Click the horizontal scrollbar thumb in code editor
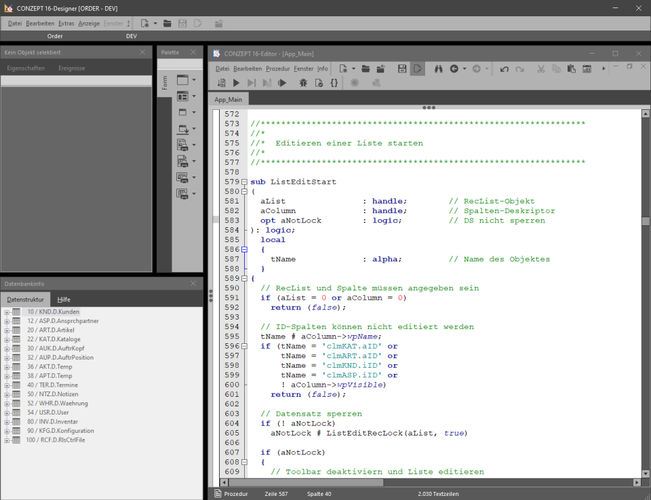The width and height of the screenshot is (651, 500). tap(306, 482)
